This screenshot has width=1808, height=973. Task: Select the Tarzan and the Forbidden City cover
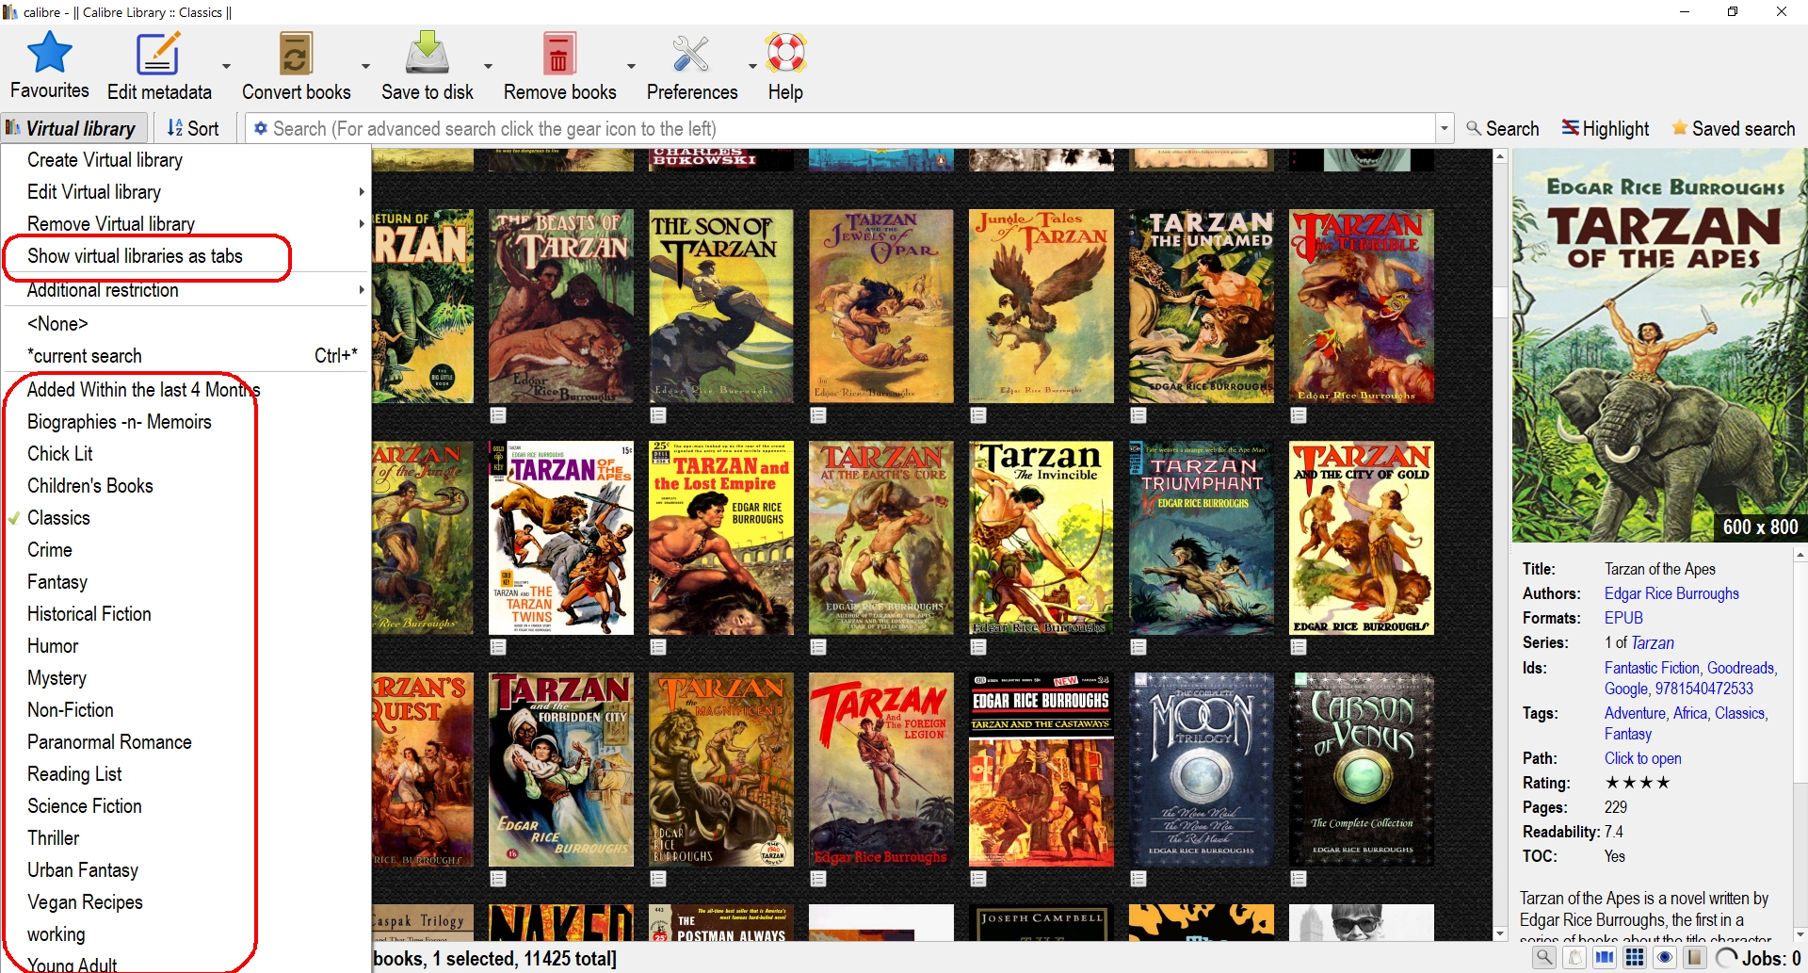click(x=561, y=770)
